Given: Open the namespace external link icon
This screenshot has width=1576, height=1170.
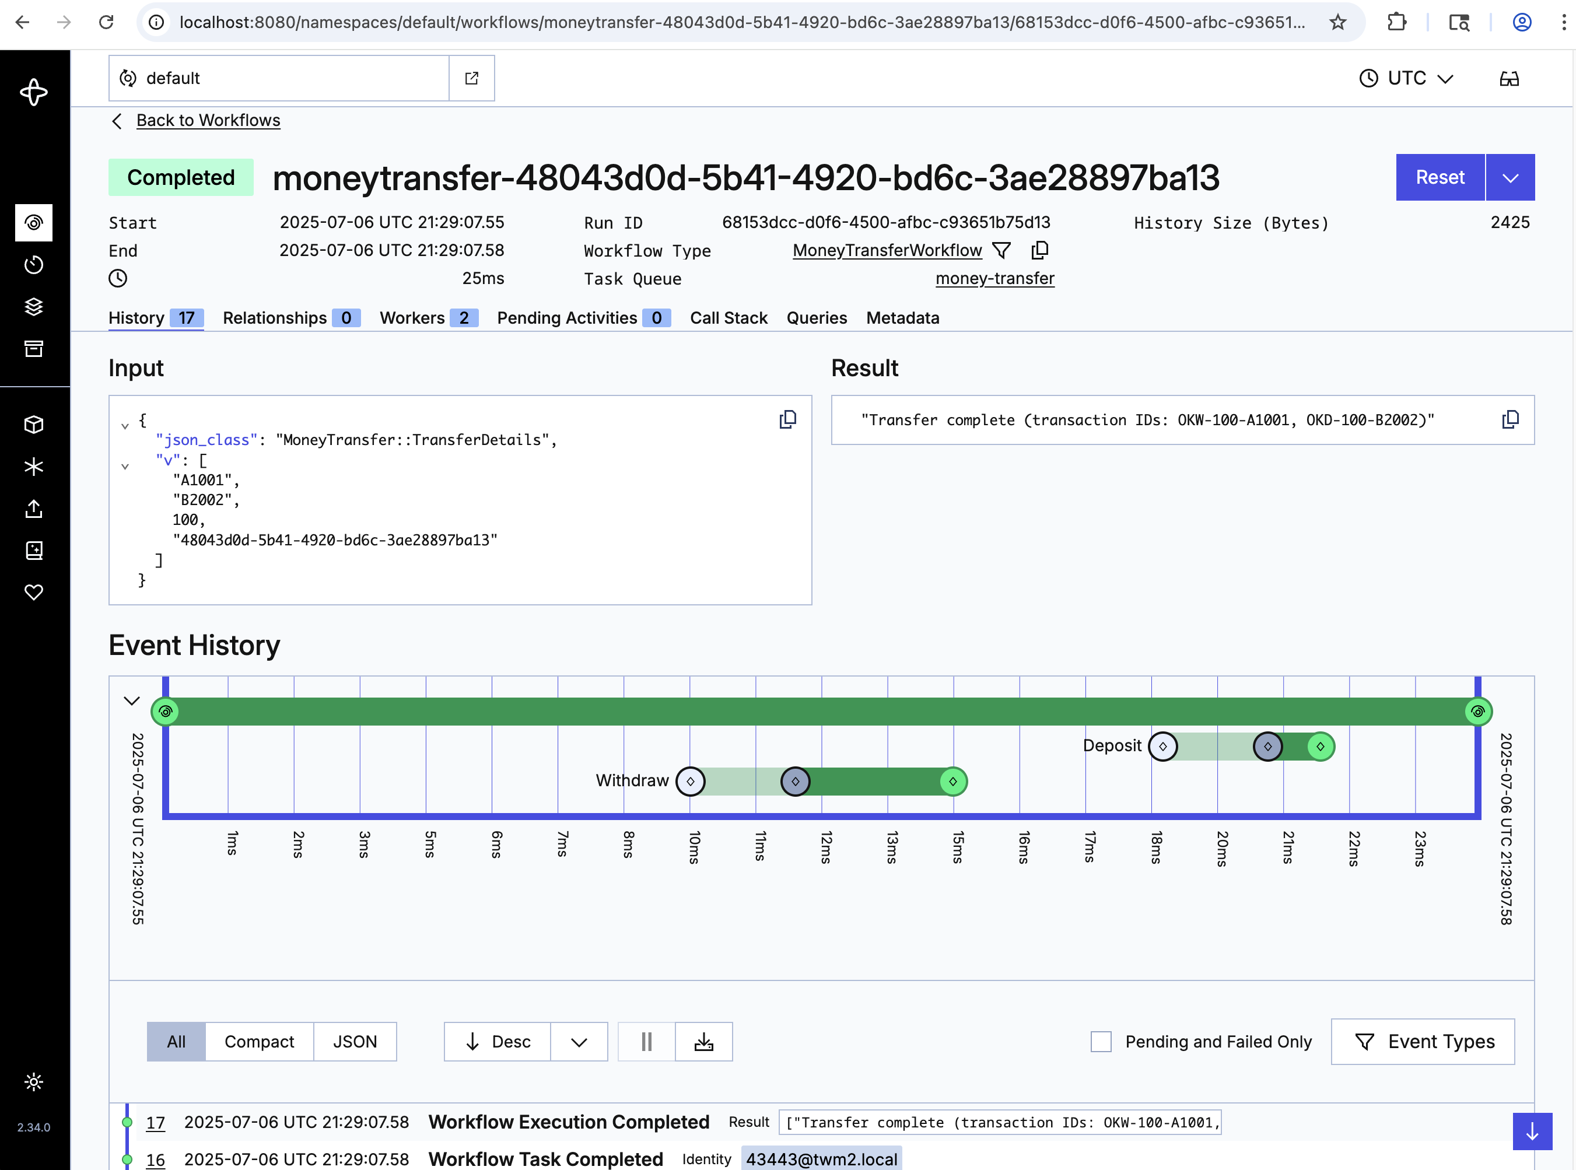Looking at the screenshot, I should pyautogui.click(x=472, y=78).
